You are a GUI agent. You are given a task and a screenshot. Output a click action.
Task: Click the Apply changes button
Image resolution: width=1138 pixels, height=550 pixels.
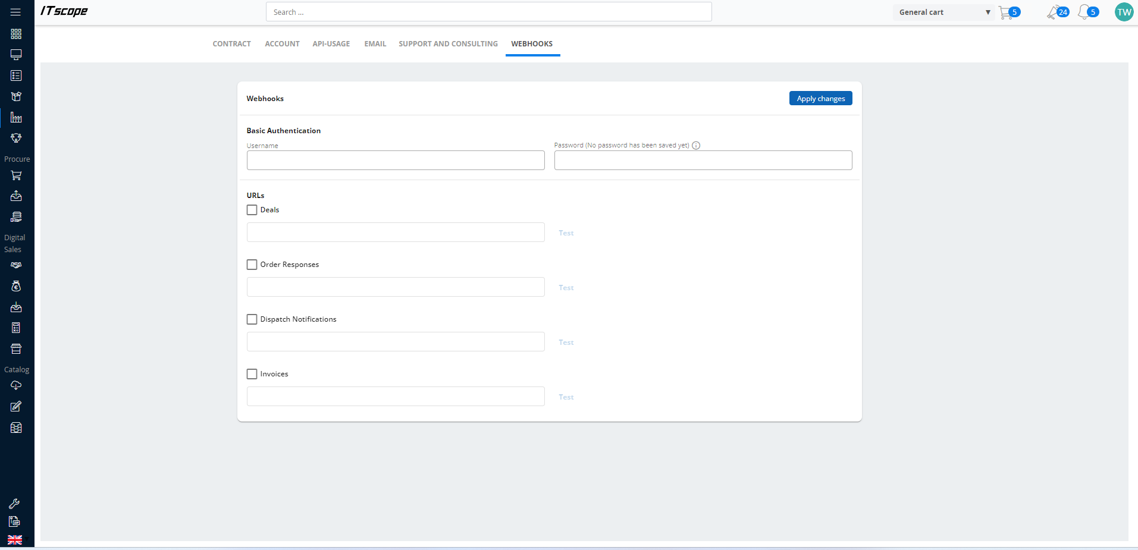click(820, 98)
